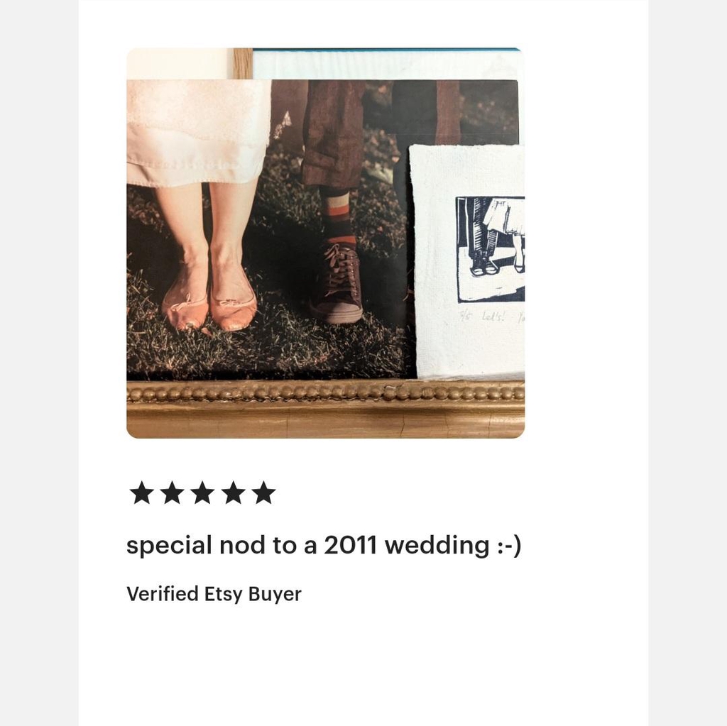This screenshot has height=726, width=727.
Task: Click the word 'wedding' in the review
Action: pyautogui.click(x=437, y=546)
